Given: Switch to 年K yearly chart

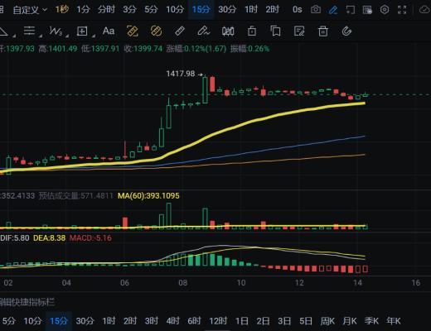Looking at the screenshot, I should pos(394,321).
